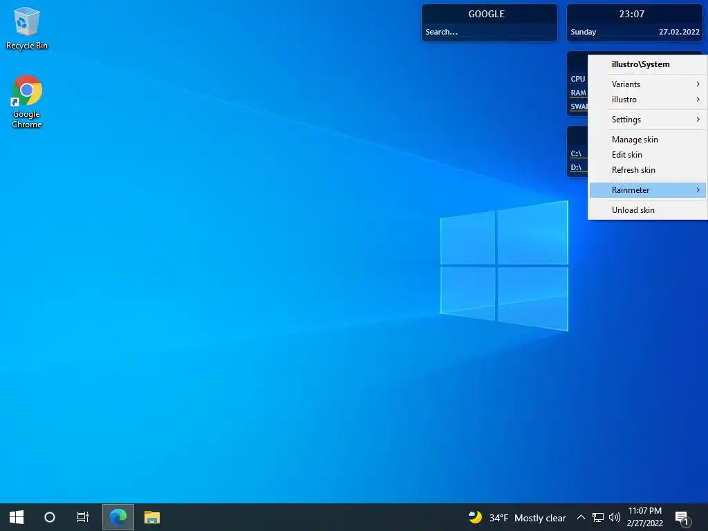The image size is (708, 531).
Task: Click the D:\ drive in Disk skin
Action: pos(576,168)
